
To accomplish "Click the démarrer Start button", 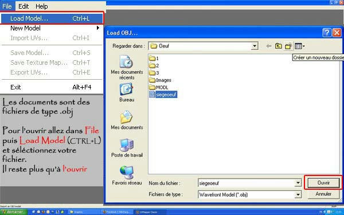I will click(x=13, y=212).
